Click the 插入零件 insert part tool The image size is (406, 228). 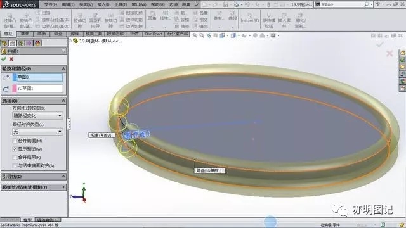tap(284, 20)
